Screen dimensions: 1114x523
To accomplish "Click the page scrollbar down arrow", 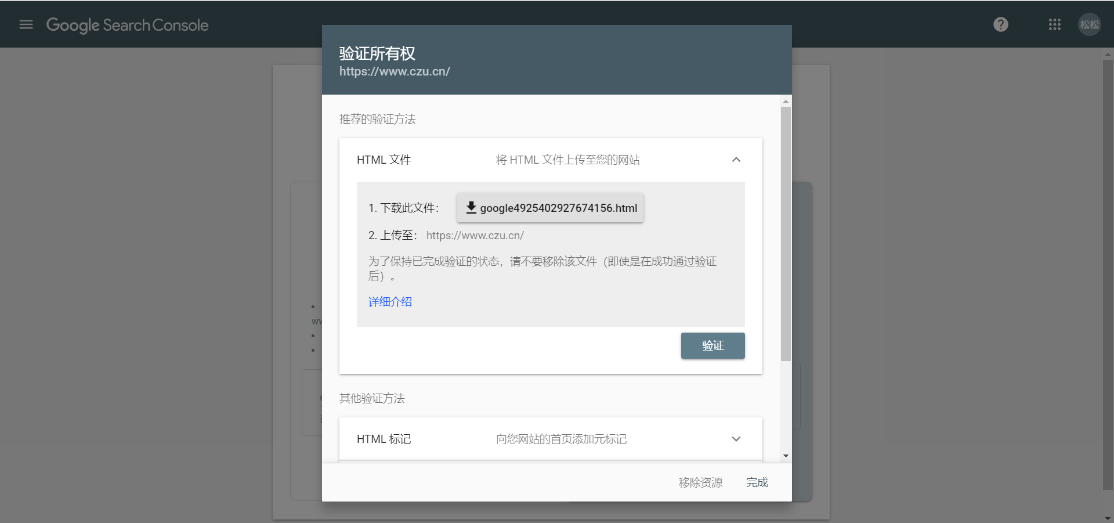I will point(1108,518).
